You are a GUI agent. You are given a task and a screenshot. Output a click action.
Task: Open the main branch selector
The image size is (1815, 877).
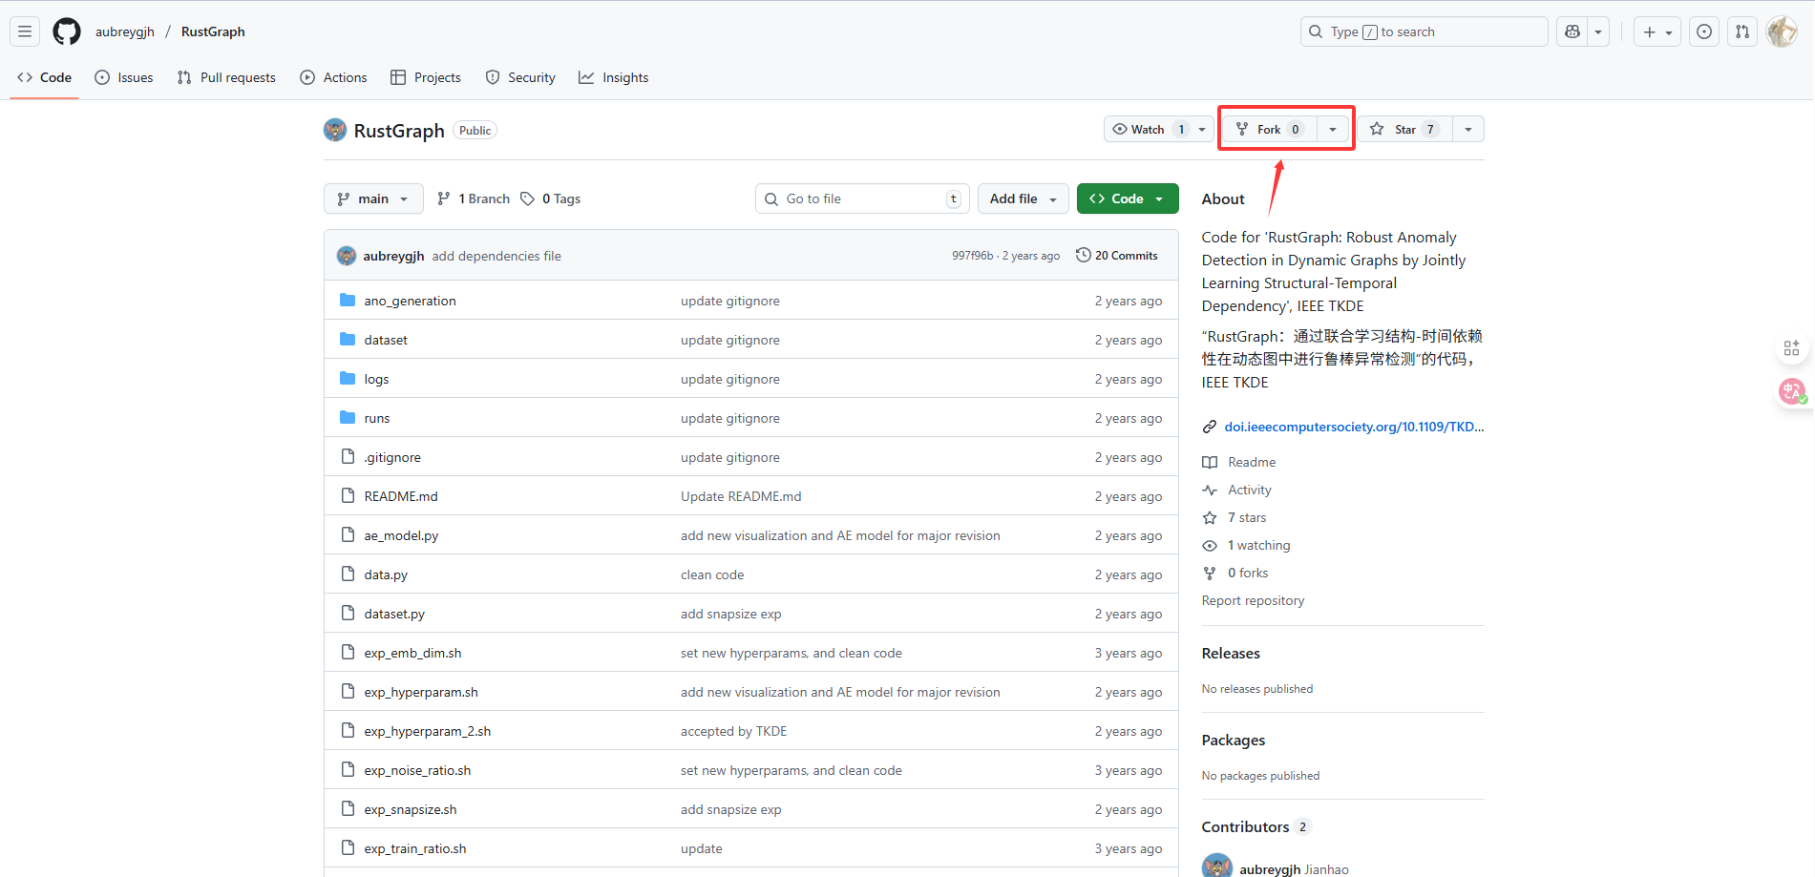pos(373,198)
